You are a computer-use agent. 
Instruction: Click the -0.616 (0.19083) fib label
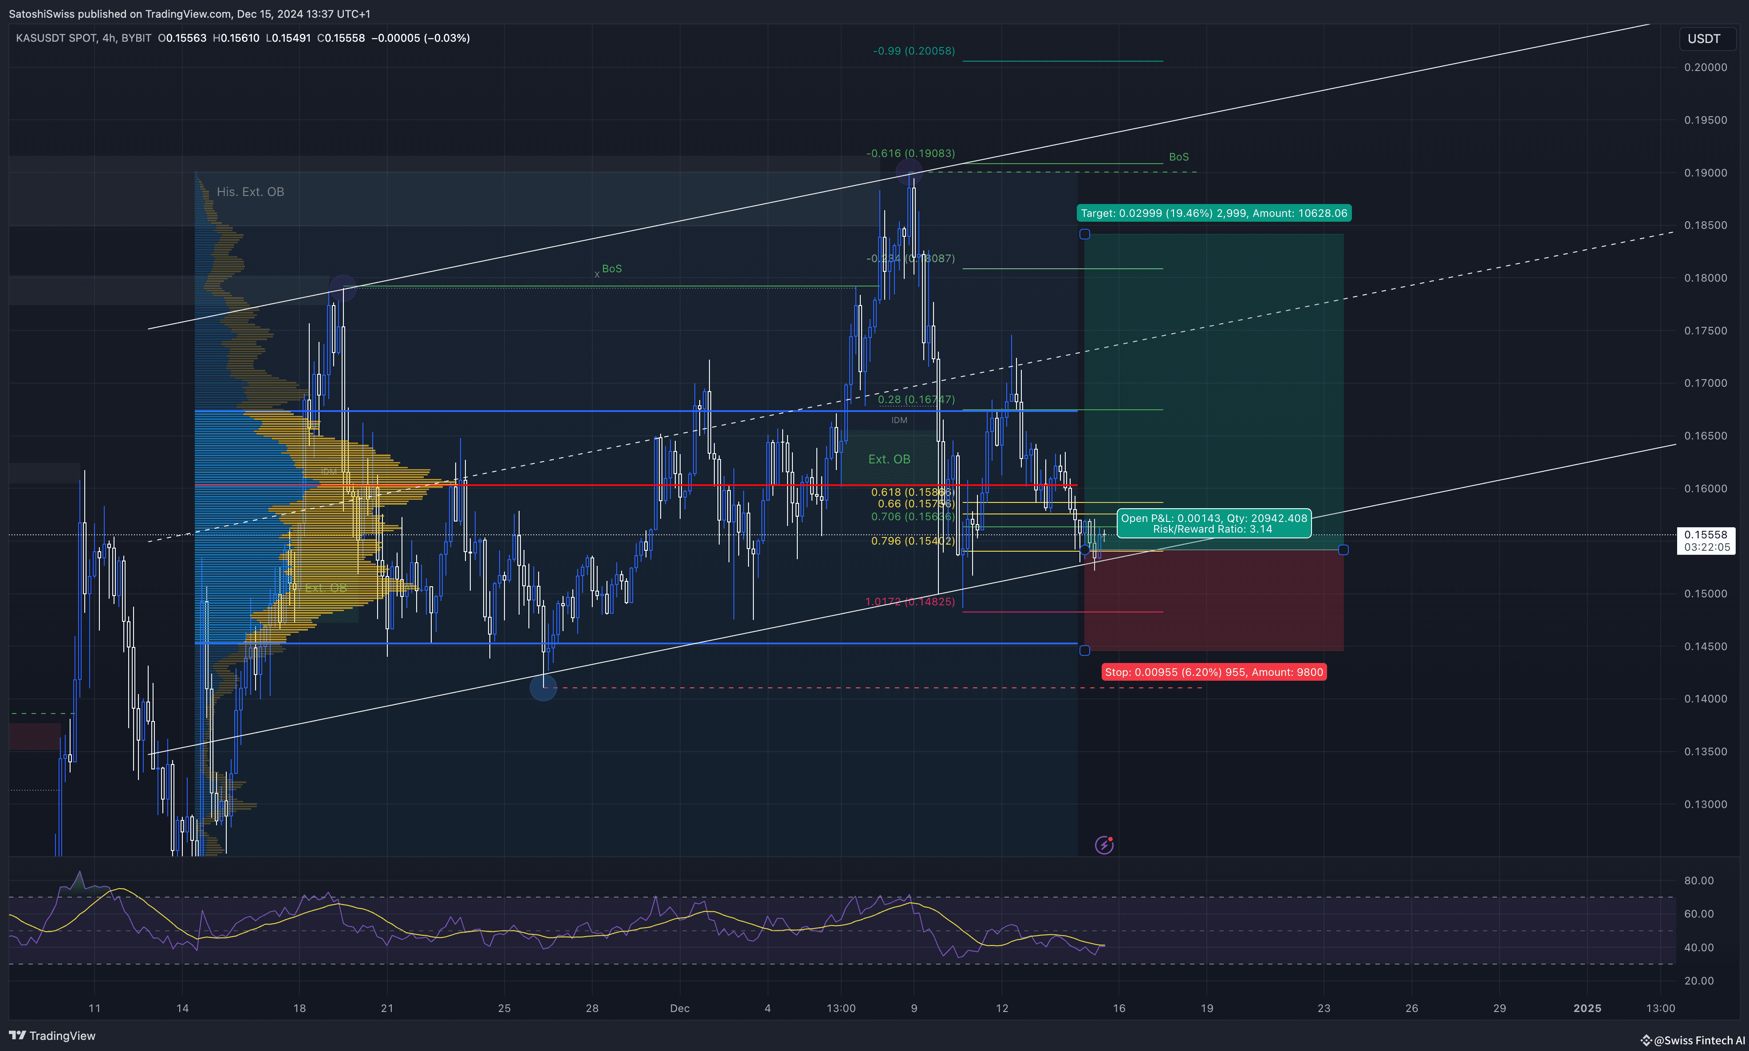(910, 154)
